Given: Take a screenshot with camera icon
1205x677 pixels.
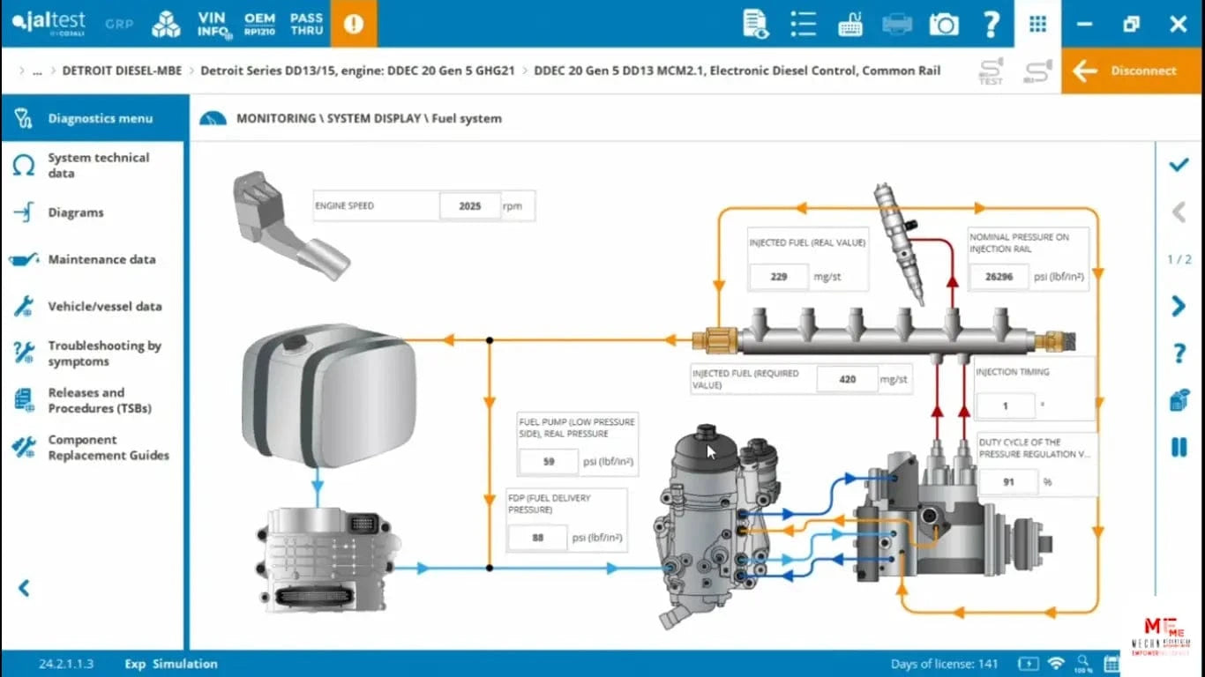Looking at the screenshot, I should click(x=944, y=24).
